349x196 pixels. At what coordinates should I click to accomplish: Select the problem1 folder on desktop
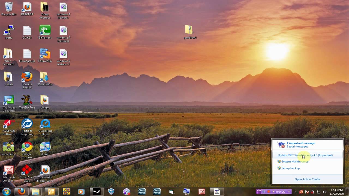click(190, 32)
